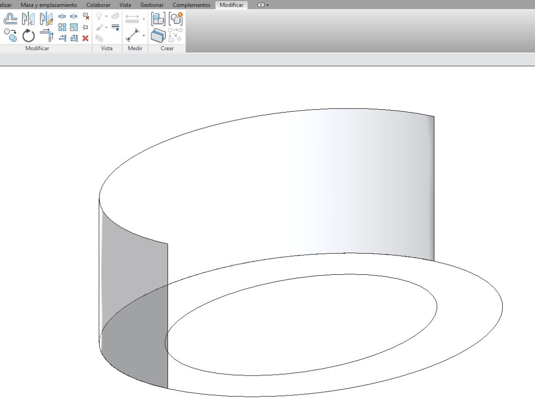Delete selection with the red X icon
The height and width of the screenshot is (415, 535).
[85, 38]
